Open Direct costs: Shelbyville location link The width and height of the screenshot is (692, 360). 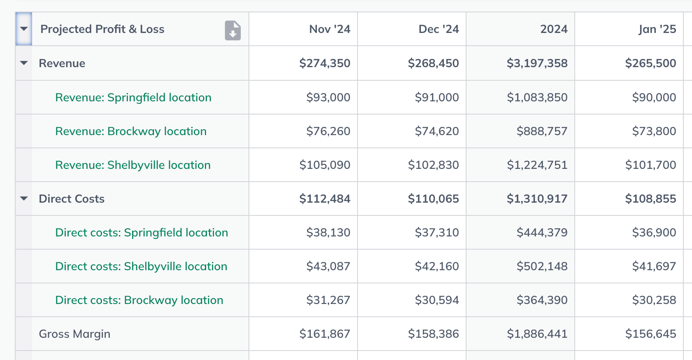[141, 266]
